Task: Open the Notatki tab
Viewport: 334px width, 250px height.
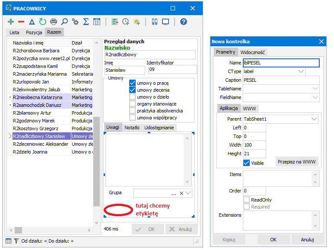Action: 132,128
